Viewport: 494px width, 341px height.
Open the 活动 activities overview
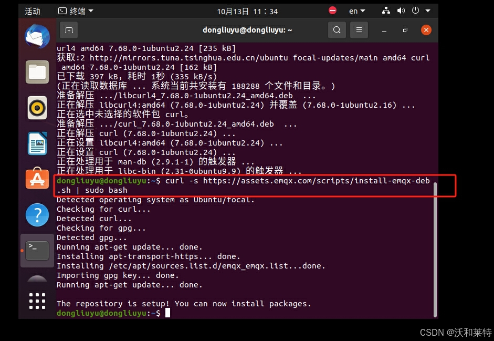(33, 12)
